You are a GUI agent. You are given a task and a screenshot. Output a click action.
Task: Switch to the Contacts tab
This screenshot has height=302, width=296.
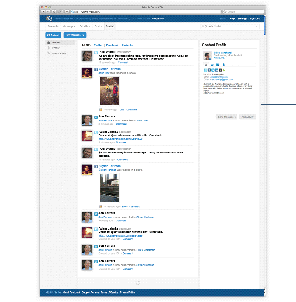click(53, 26)
